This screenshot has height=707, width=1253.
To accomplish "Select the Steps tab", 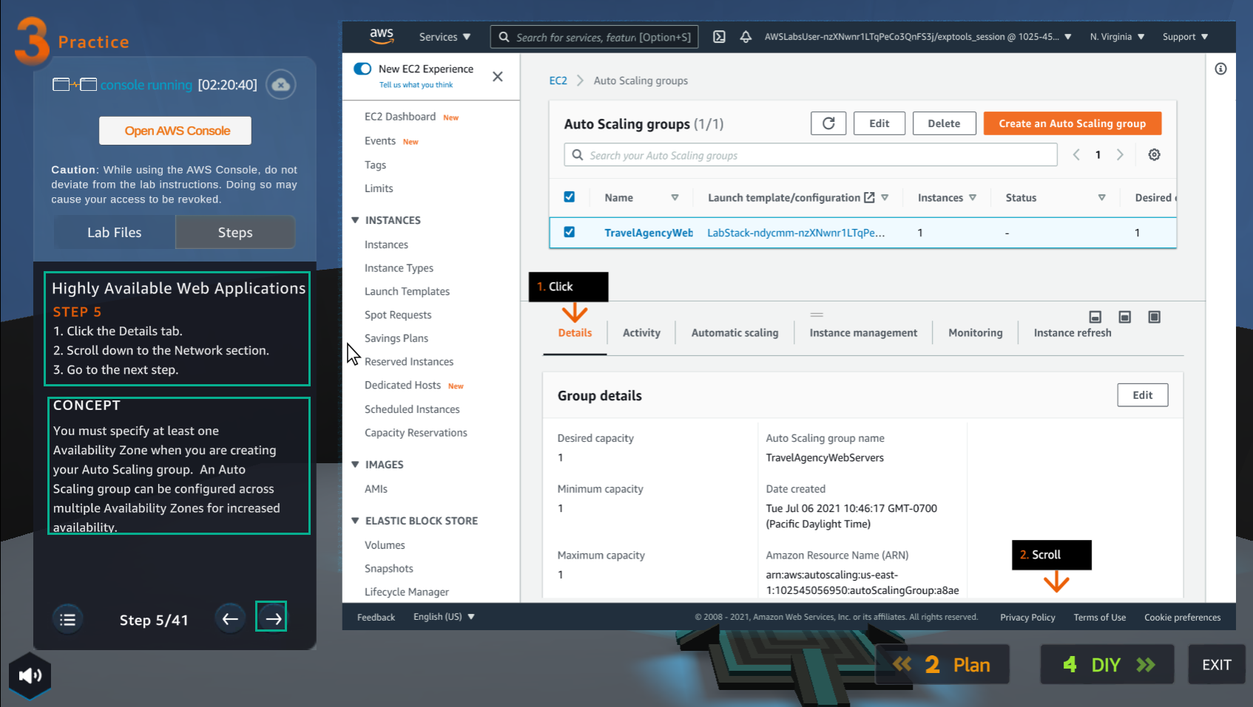I will 235,232.
